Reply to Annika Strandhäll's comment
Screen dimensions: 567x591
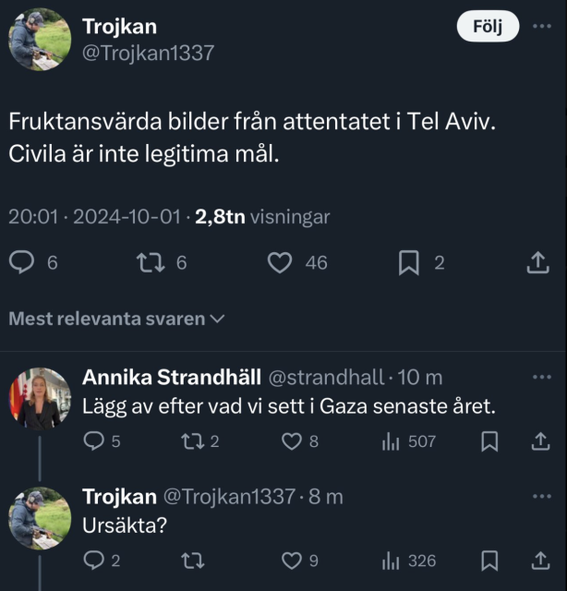pyautogui.click(x=93, y=441)
